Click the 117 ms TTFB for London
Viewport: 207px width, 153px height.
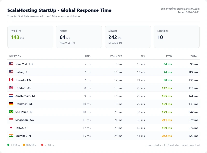click(x=167, y=88)
